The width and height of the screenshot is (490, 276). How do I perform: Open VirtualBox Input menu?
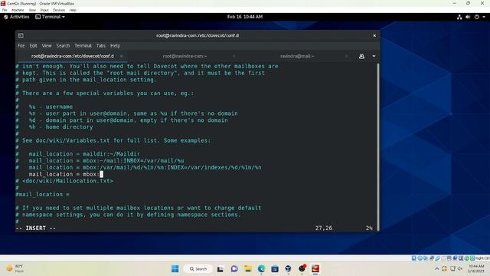[44, 10]
